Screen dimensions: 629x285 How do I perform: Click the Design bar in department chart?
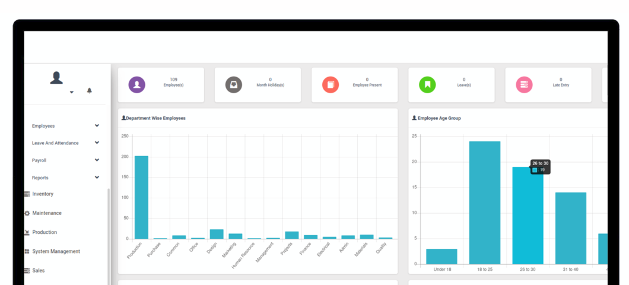(217, 235)
